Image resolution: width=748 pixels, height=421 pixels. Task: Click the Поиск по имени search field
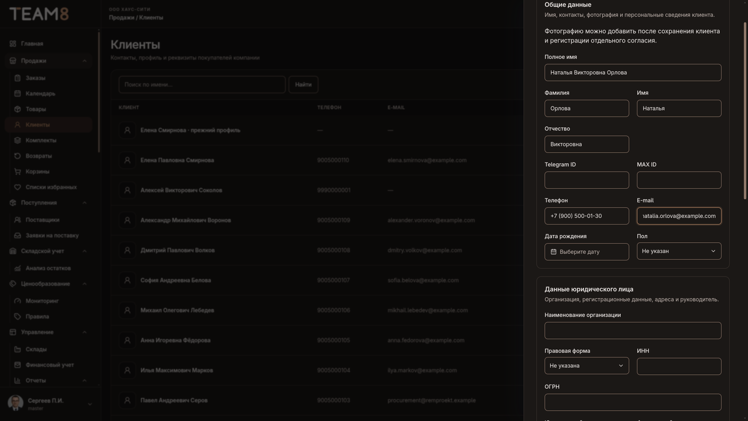pos(202,85)
